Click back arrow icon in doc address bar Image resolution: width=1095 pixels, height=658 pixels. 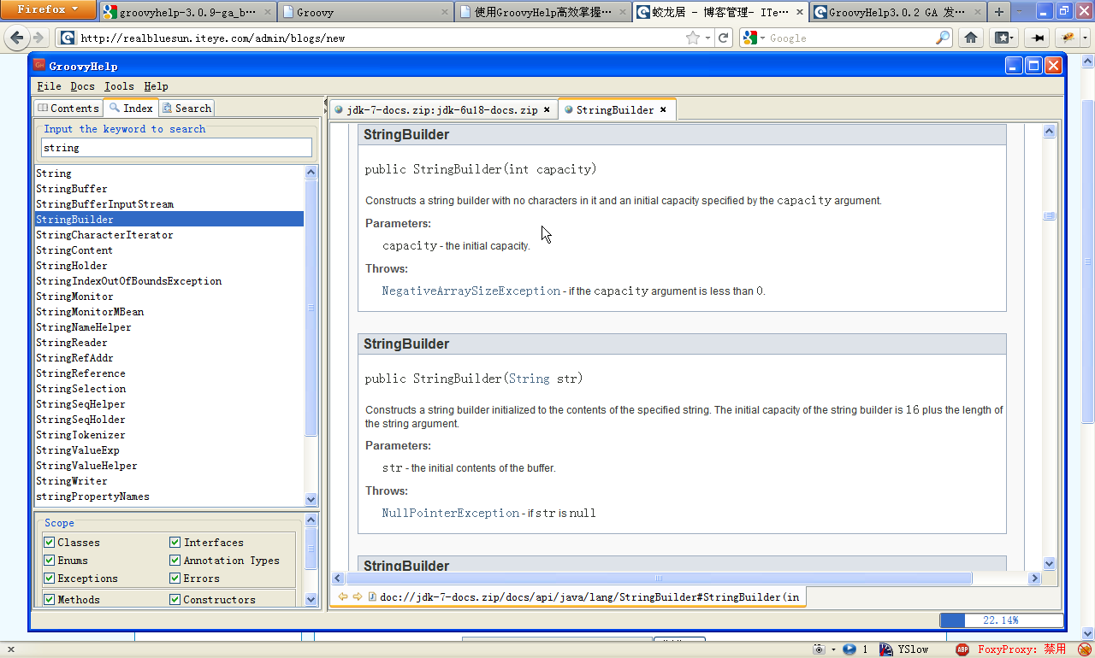tap(343, 596)
